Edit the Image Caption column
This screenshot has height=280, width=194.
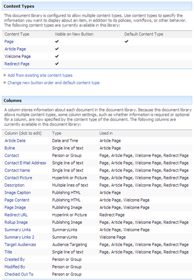point(17,193)
